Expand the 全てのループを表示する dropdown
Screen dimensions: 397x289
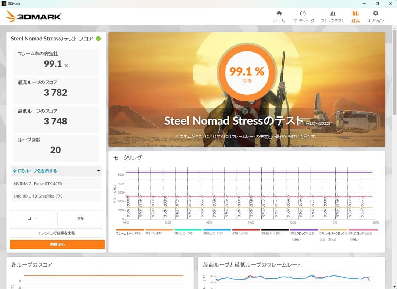click(x=56, y=171)
